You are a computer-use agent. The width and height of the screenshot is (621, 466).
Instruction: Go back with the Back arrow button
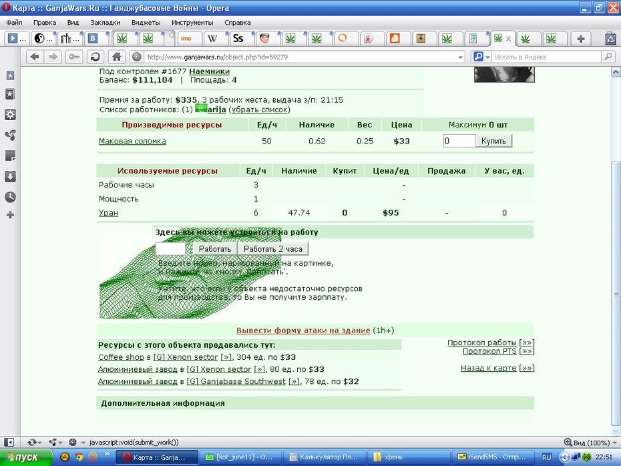pyautogui.click(x=35, y=57)
